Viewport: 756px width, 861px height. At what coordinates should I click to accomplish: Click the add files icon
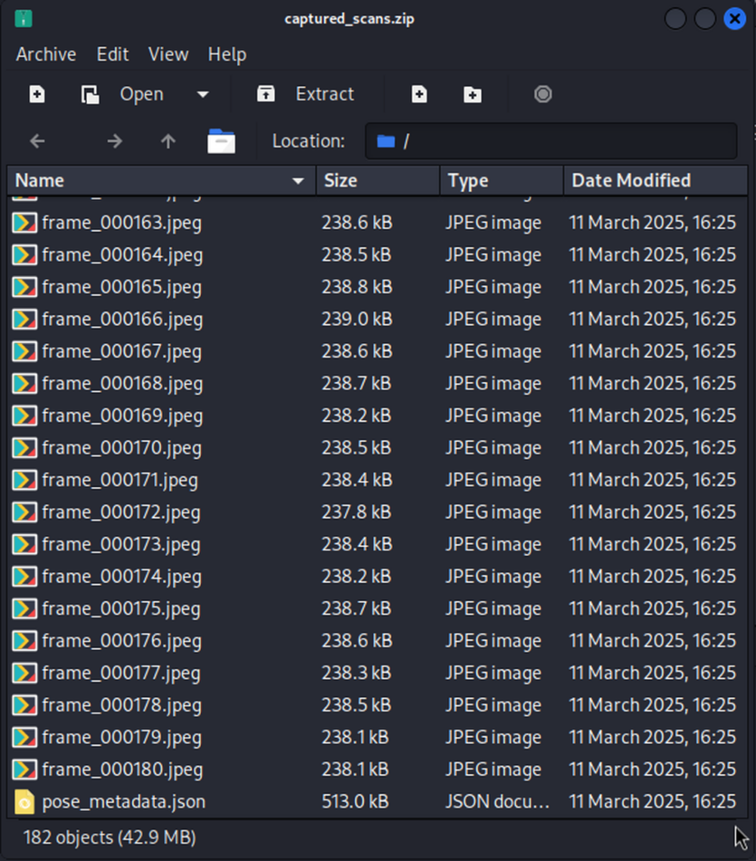coord(418,94)
